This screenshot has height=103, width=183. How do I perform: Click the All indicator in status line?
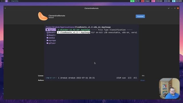[x=135, y=78]
